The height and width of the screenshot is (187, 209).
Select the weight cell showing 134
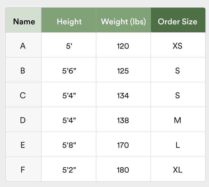pyautogui.click(x=123, y=95)
